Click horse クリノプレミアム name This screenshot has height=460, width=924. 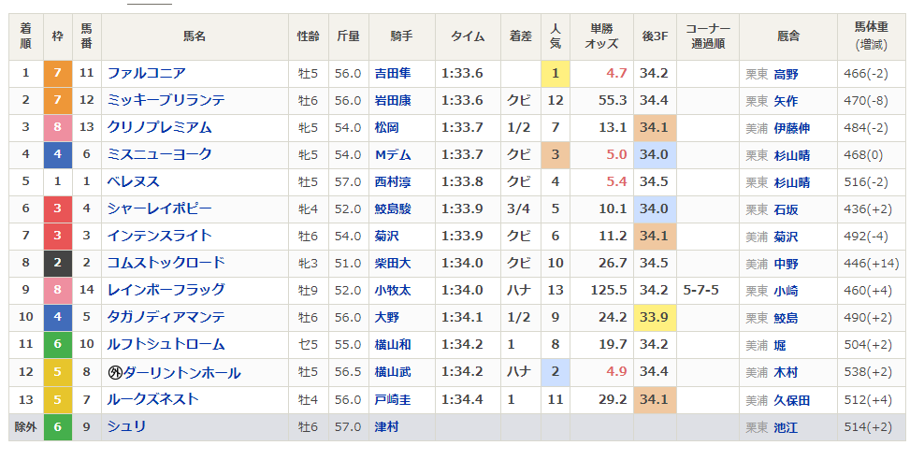coord(159,128)
